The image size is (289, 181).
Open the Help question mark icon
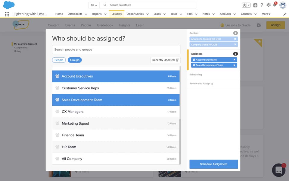click(262, 5)
